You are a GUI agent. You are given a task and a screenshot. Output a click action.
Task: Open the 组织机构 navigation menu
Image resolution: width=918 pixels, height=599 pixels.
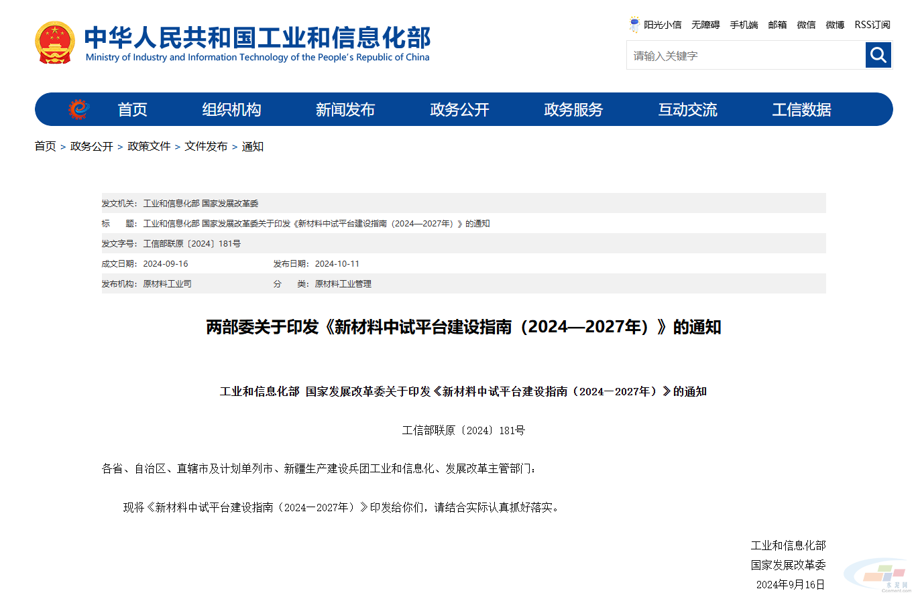(x=231, y=109)
